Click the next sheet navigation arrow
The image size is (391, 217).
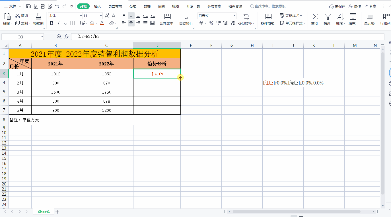coord(19,212)
